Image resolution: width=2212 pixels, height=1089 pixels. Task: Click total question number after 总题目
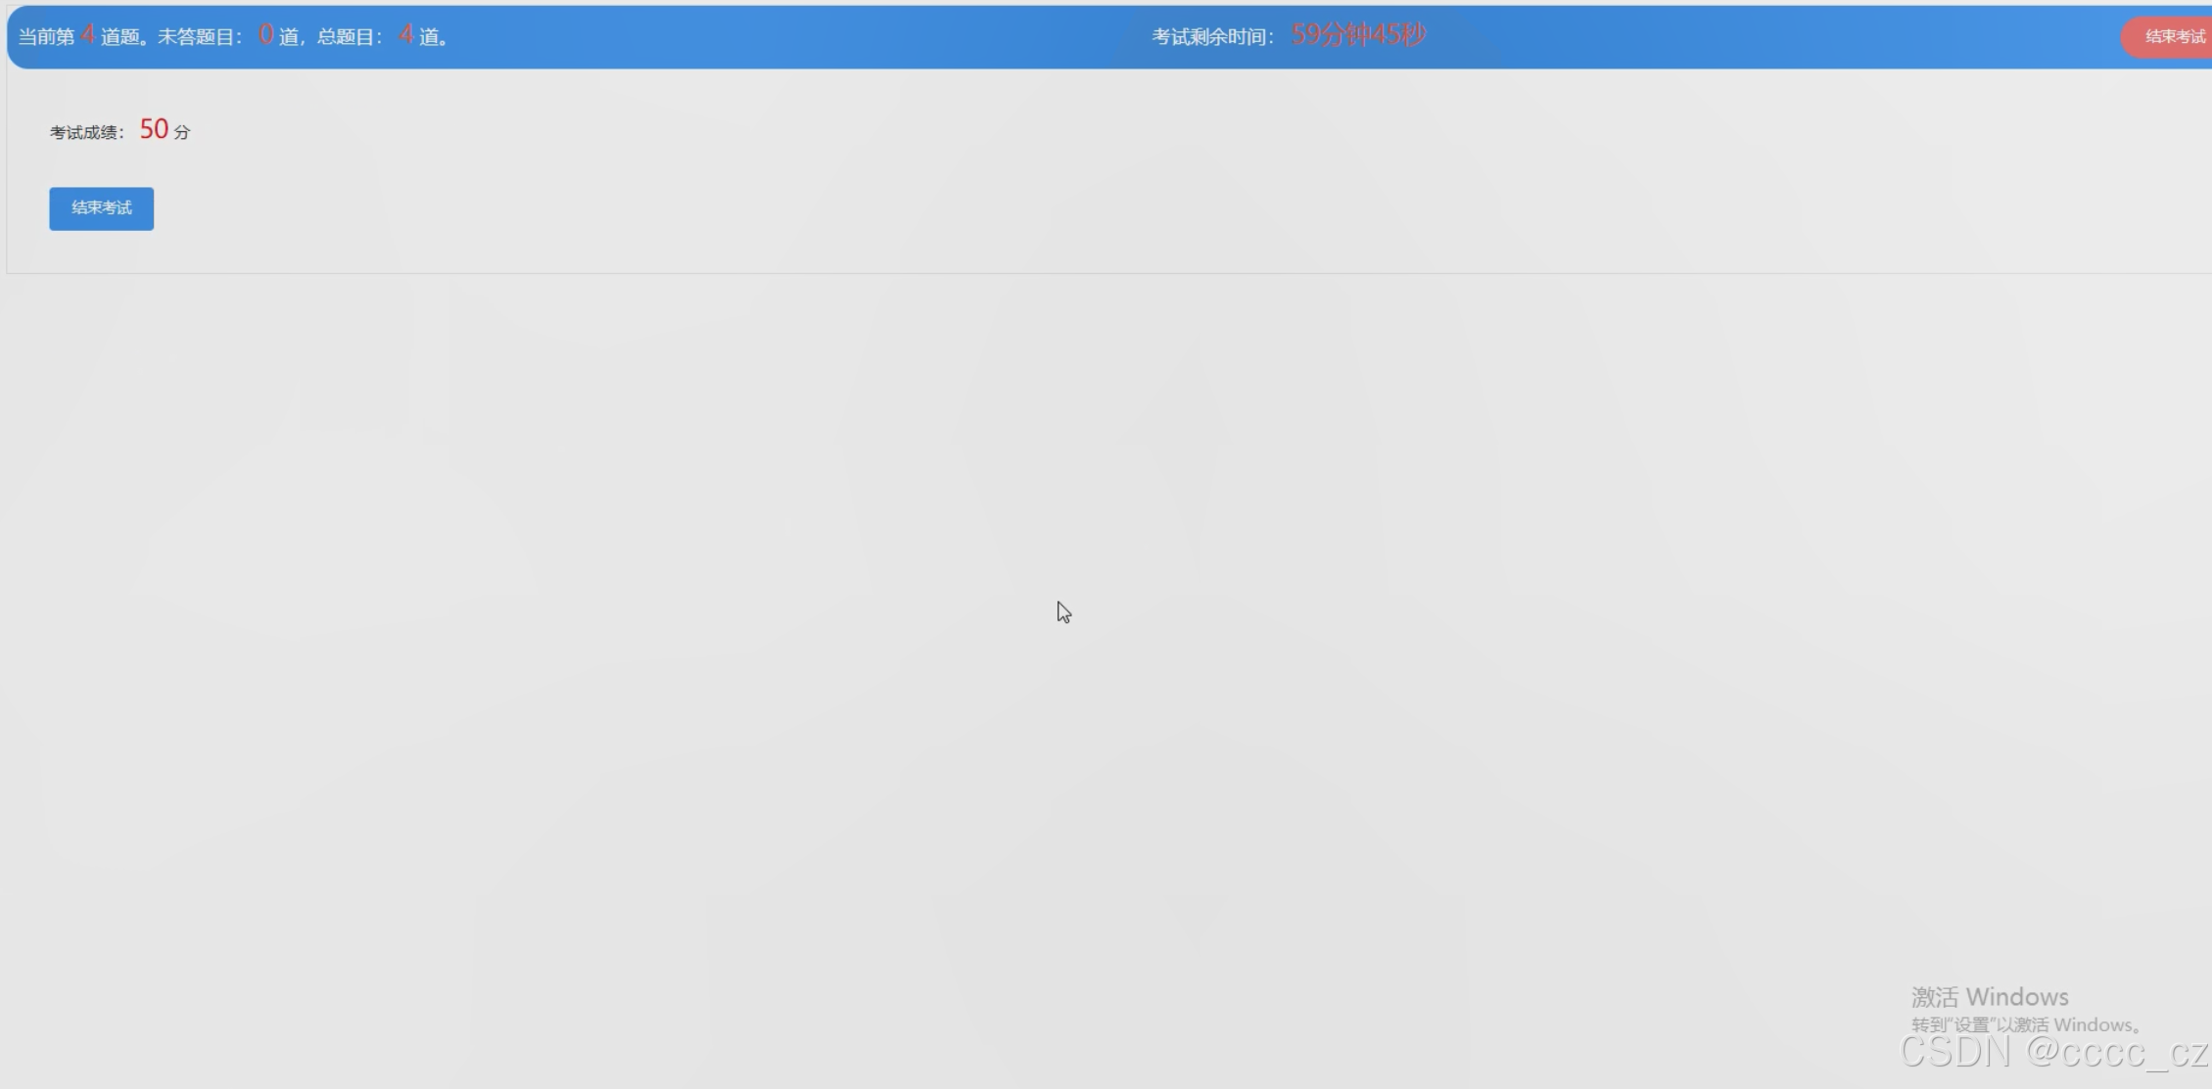coord(405,35)
